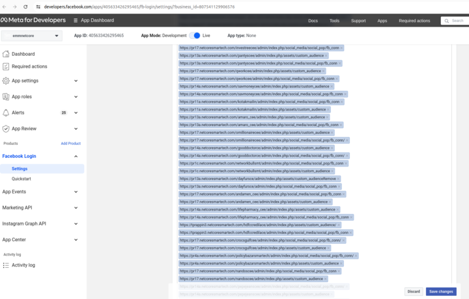Click the App type None label
Image resolution: width=469 pixels, height=299 pixels.
242,36
